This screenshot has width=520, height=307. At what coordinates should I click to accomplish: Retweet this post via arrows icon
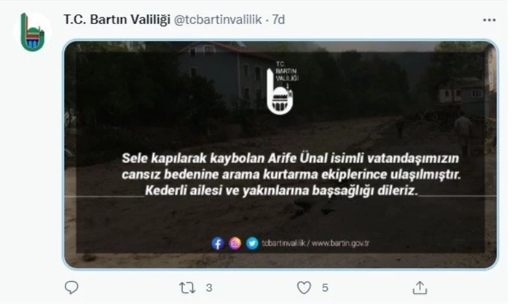[187, 288]
